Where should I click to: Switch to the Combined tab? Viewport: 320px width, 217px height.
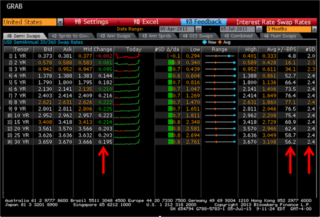232,36
